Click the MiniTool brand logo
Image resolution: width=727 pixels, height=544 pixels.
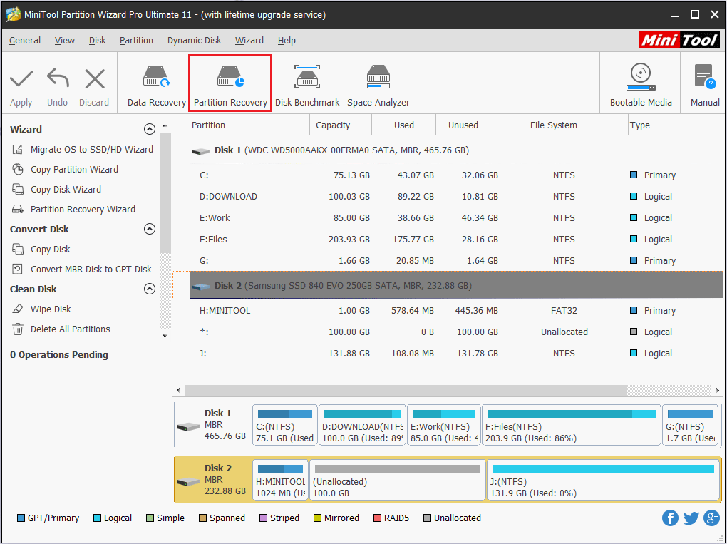coord(679,41)
